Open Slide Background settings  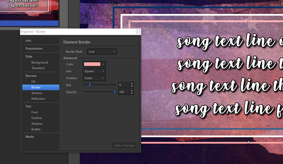click(x=40, y=63)
